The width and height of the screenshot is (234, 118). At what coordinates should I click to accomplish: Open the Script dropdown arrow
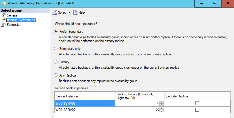70,12
